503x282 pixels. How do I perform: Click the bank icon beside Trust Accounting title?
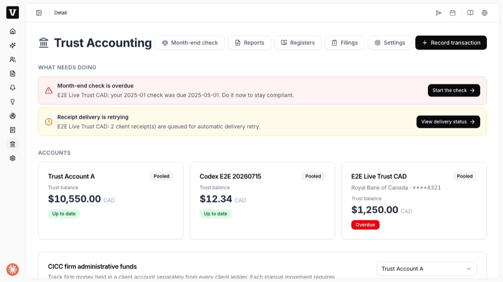43,42
